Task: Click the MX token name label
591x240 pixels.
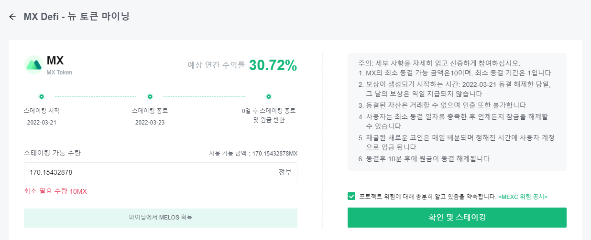Action: point(55,61)
